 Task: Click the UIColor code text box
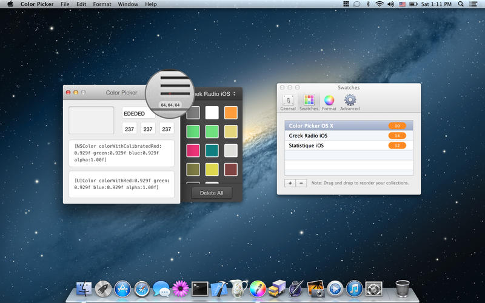[x=121, y=184]
